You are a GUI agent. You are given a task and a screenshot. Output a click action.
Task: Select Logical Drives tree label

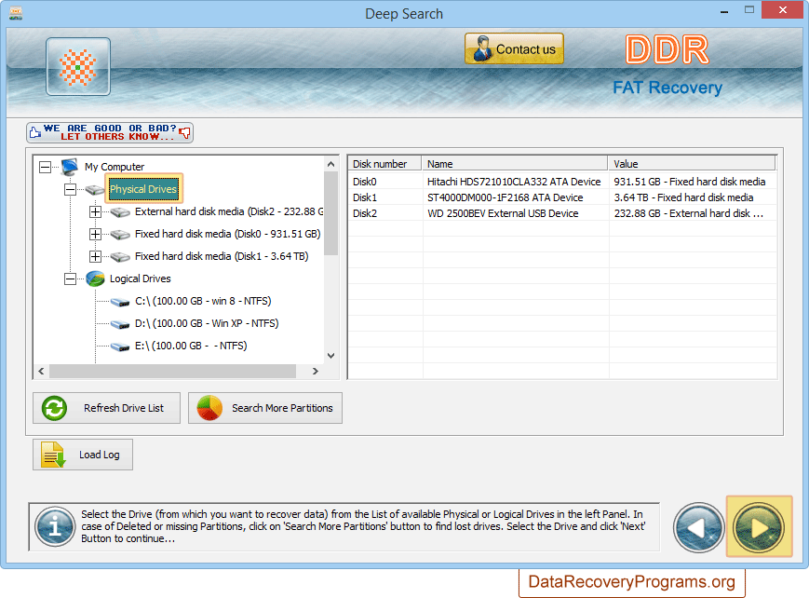pyautogui.click(x=141, y=279)
